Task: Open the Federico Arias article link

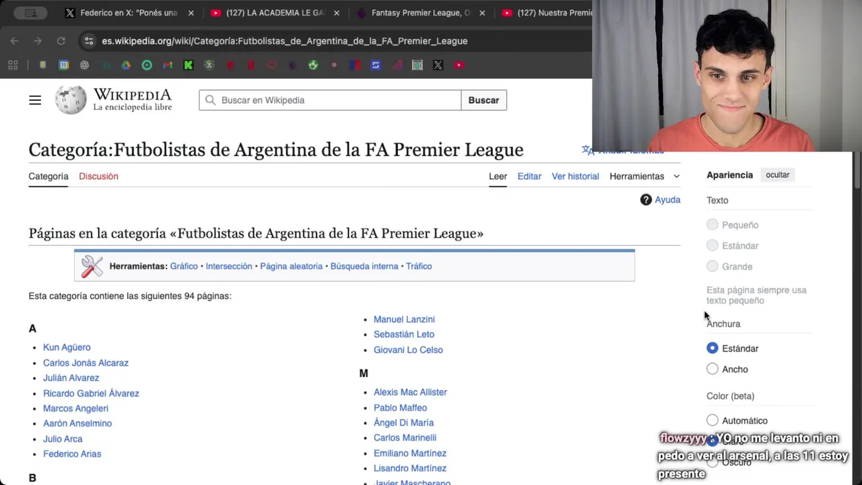Action: pos(72,454)
